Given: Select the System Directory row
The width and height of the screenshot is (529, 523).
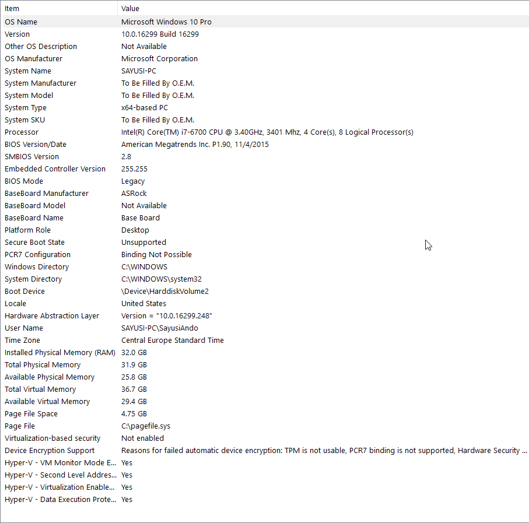Looking at the screenshot, I should pyautogui.click(x=266, y=279).
